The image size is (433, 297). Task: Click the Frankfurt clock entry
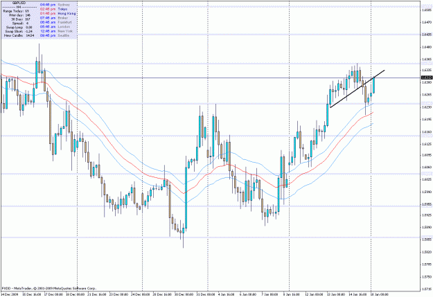(56, 22)
